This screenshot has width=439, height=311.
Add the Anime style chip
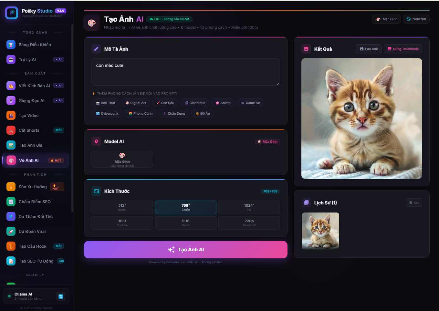pyautogui.click(x=223, y=103)
